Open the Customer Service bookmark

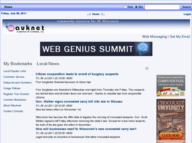click(x=14, y=77)
